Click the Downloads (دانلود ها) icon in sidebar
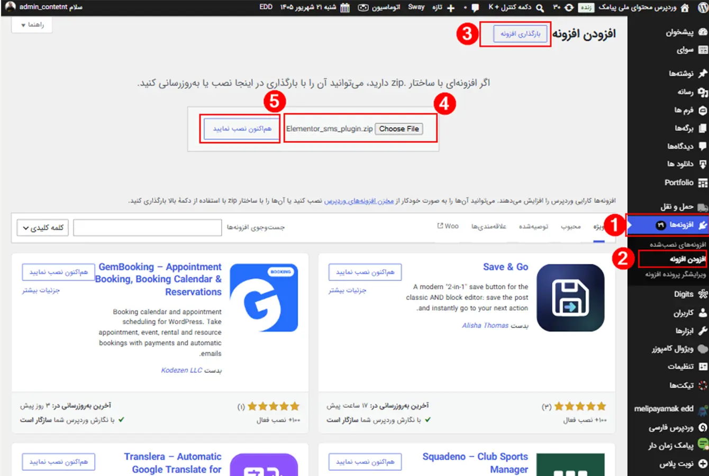Viewport: 709px width, 476px height. 703,164
